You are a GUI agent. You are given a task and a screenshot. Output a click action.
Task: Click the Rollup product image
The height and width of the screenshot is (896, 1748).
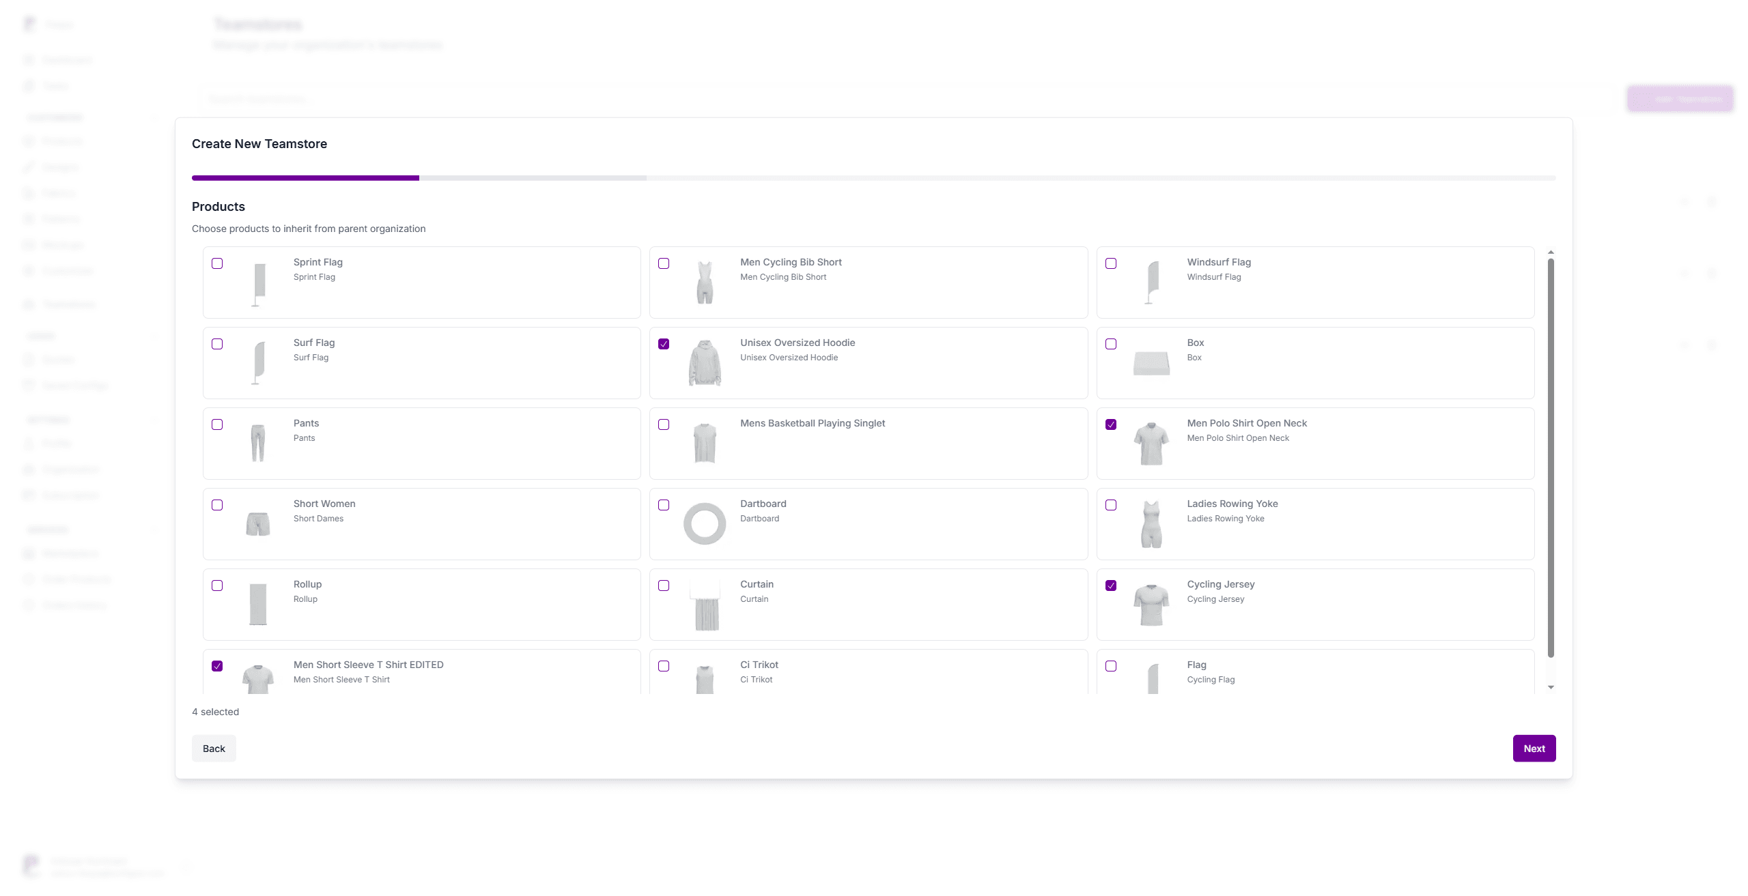[x=257, y=604]
